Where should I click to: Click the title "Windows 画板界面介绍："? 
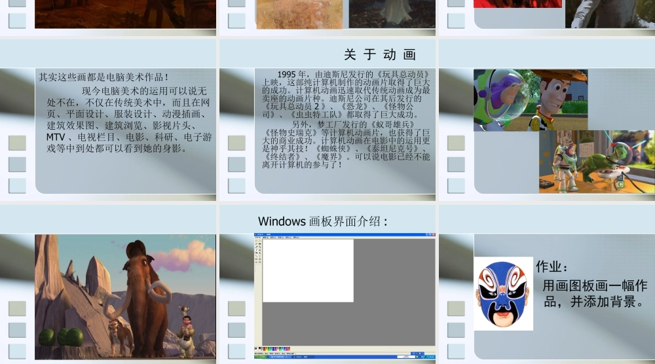tap(322, 221)
